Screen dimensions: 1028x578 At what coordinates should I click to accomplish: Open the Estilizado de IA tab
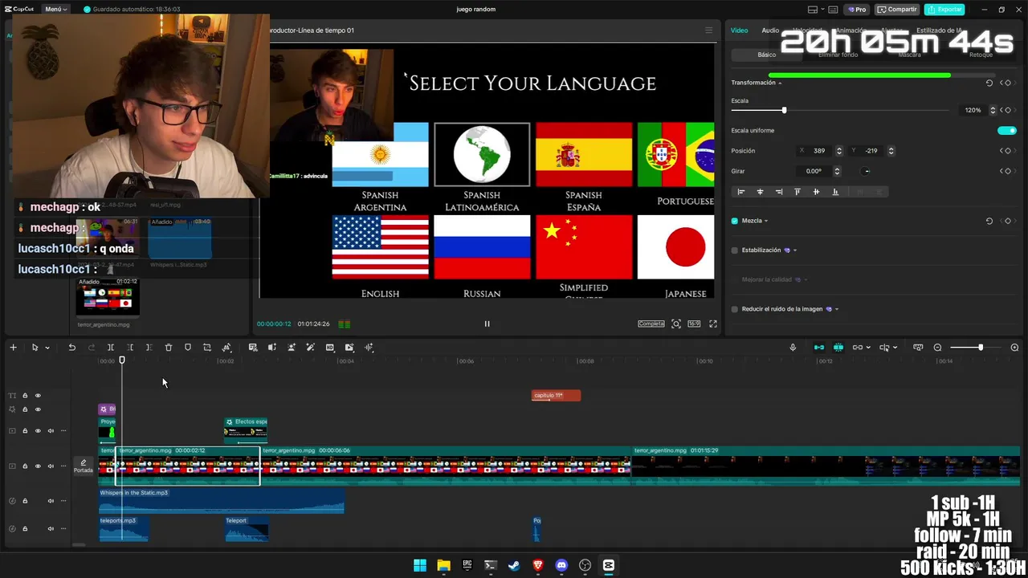pyautogui.click(x=939, y=31)
